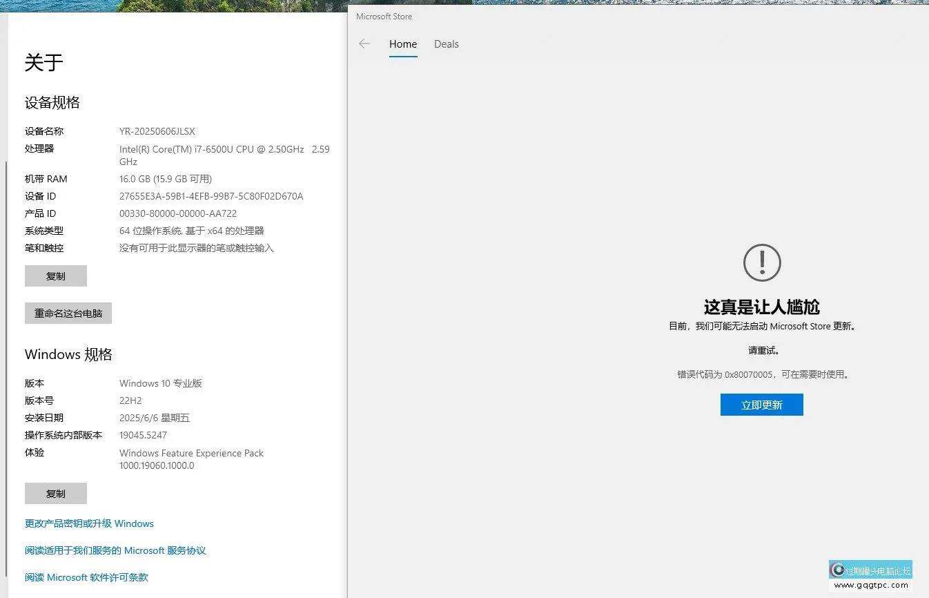Screen dimensions: 929x598
Task: Click the 这真是让人尴尬 error heading
Action: [761, 307]
